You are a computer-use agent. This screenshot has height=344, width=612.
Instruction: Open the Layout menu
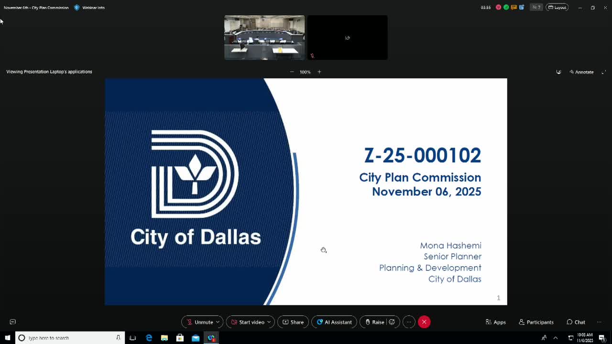click(557, 7)
